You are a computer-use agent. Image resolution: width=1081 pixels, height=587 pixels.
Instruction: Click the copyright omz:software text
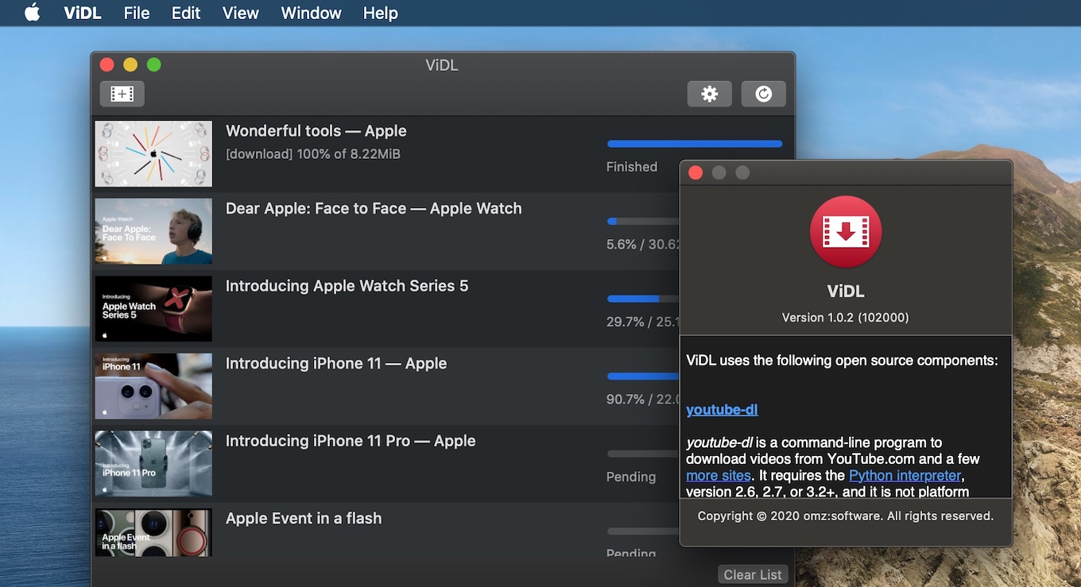[x=846, y=516]
